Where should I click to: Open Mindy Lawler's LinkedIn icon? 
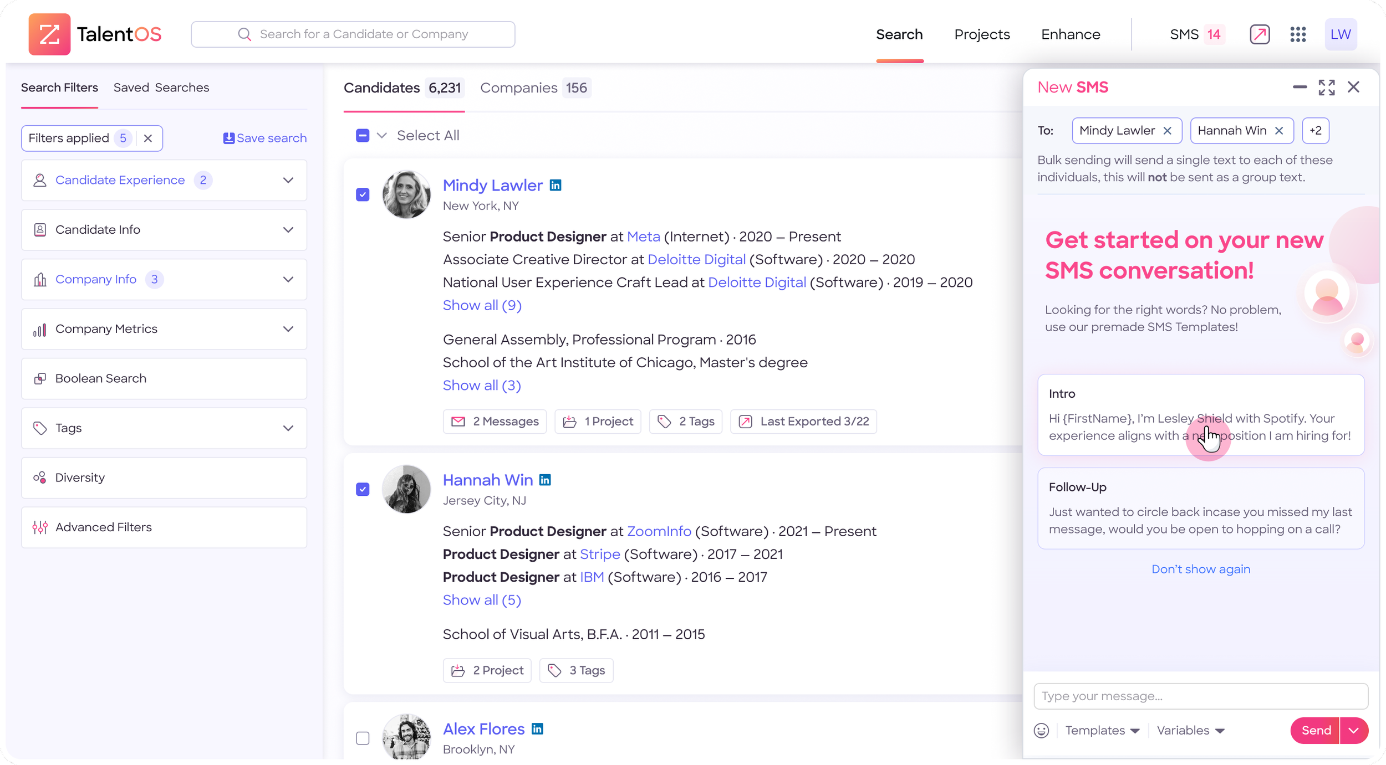coord(556,186)
